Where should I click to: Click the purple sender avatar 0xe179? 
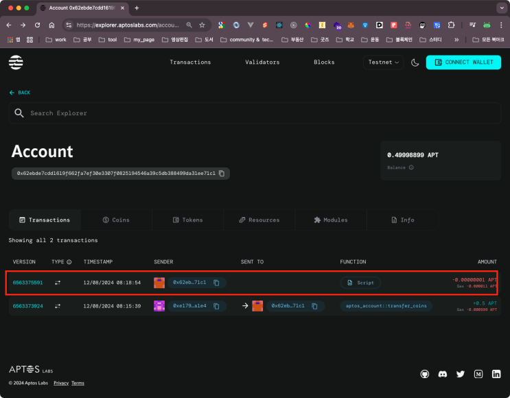tap(159, 305)
